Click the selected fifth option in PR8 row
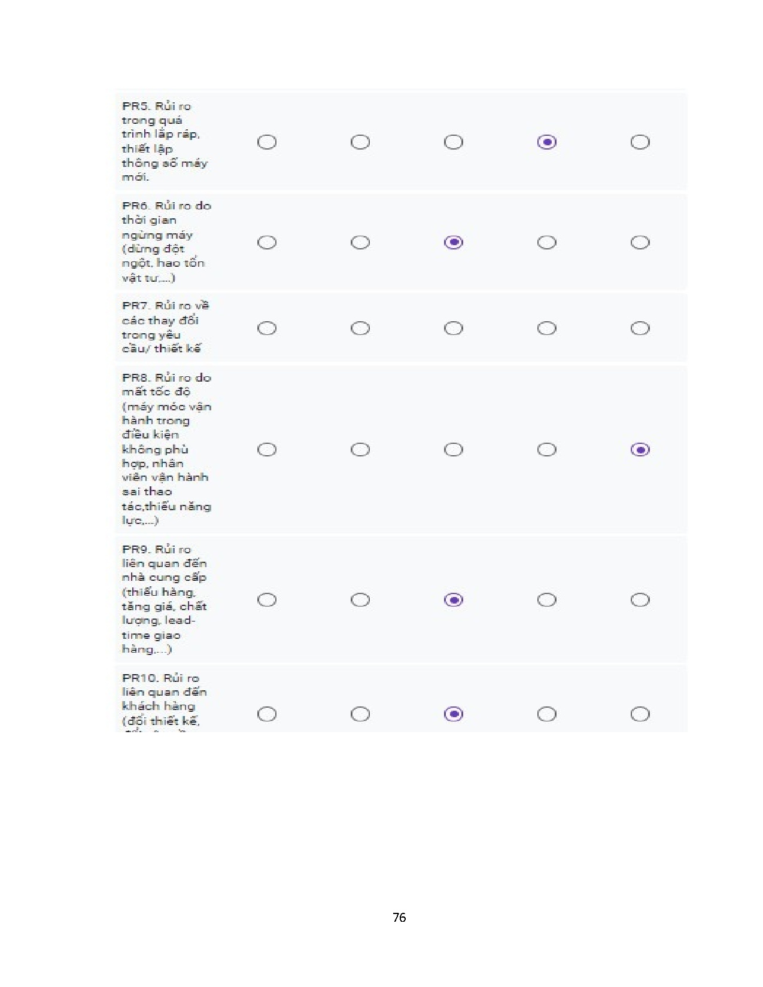 pyautogui.click(x=640, y=450)
